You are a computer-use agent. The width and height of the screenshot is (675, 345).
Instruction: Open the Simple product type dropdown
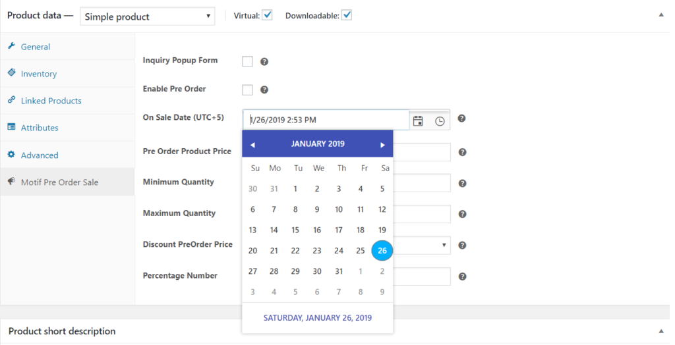(148, 16)
